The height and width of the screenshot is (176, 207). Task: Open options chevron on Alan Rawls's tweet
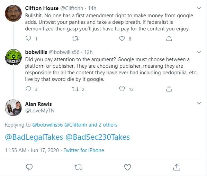[199, 103]
